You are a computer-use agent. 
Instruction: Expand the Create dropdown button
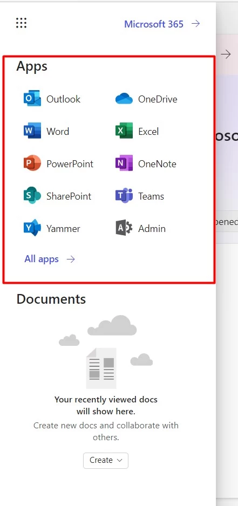coord(106,460)
